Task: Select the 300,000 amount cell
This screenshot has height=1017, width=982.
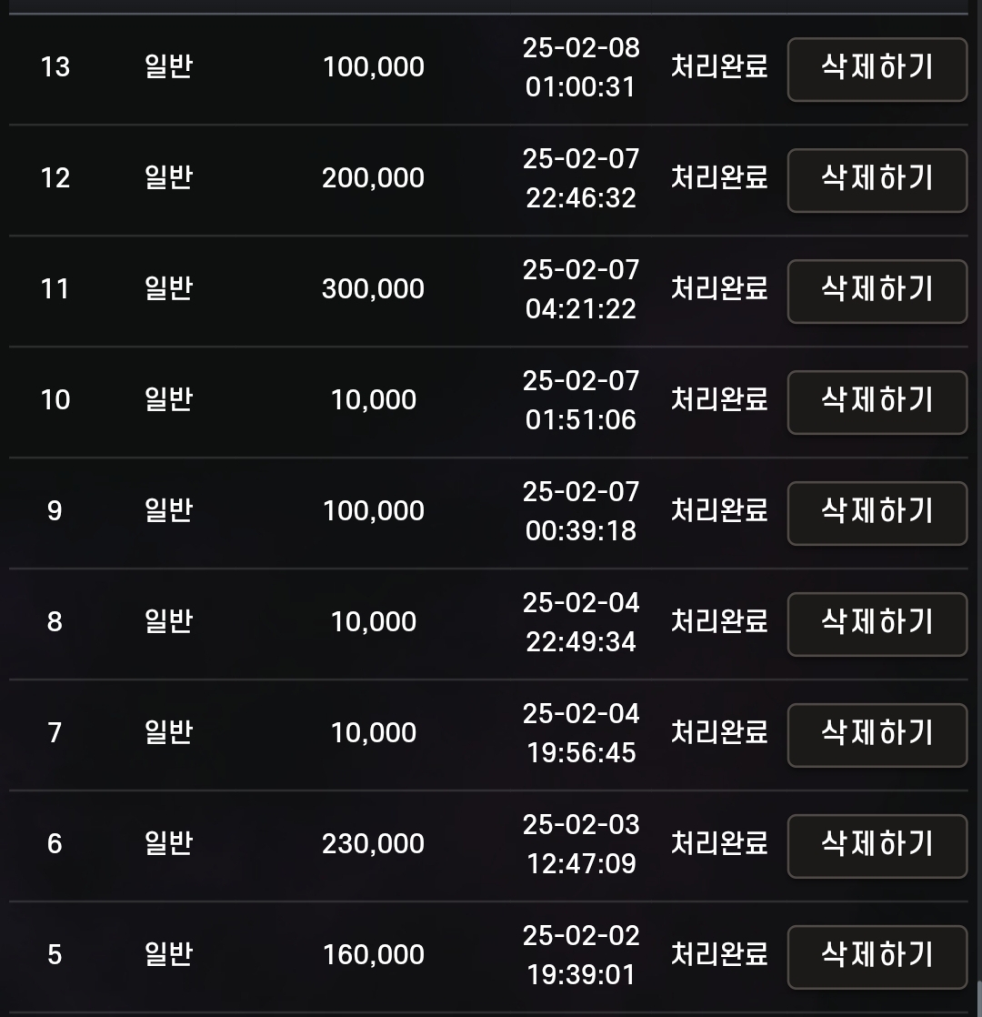Action: click(373, 289)
